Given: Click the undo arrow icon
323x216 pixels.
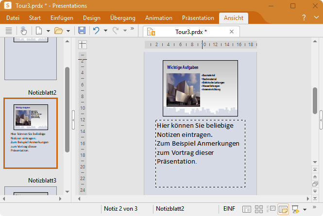Looking at the screenshot, I should [96, 31].
